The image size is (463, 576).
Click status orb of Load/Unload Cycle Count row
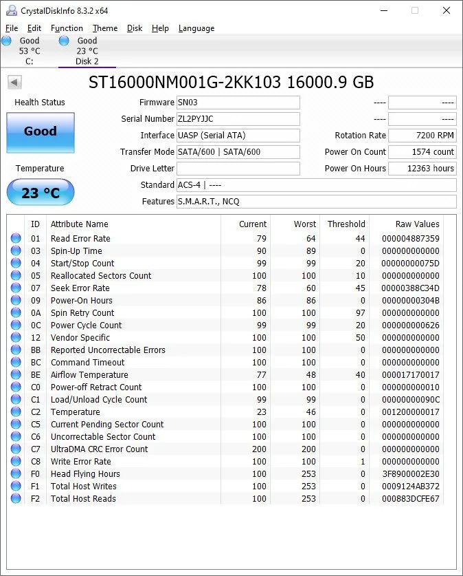16,399
